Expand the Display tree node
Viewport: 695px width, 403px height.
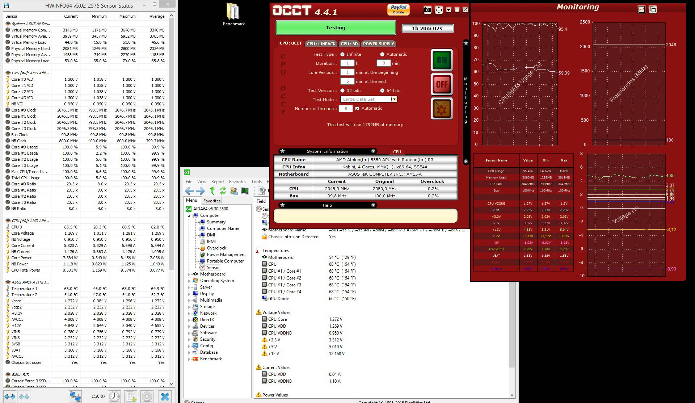(189, 294)
